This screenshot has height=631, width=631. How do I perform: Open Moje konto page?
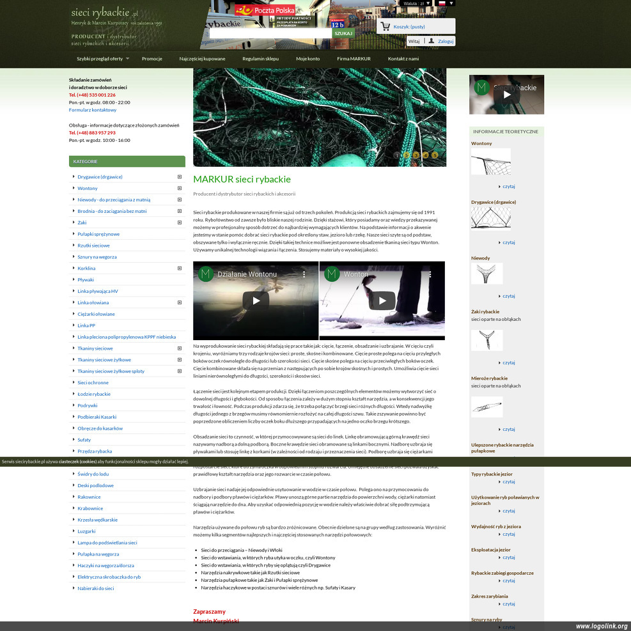(x=308, y=59)
